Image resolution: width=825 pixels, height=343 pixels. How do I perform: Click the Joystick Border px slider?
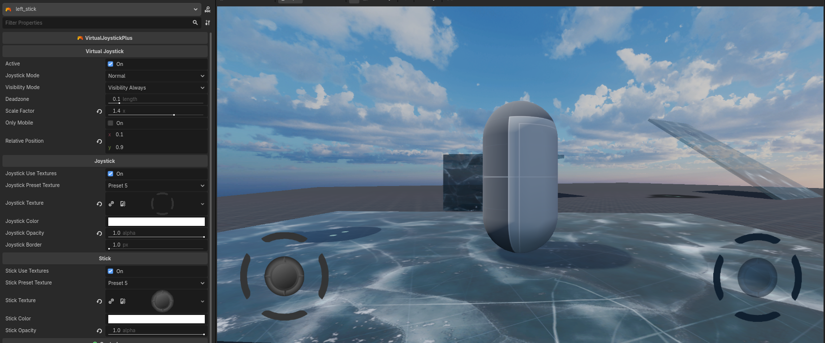[157, 245]
